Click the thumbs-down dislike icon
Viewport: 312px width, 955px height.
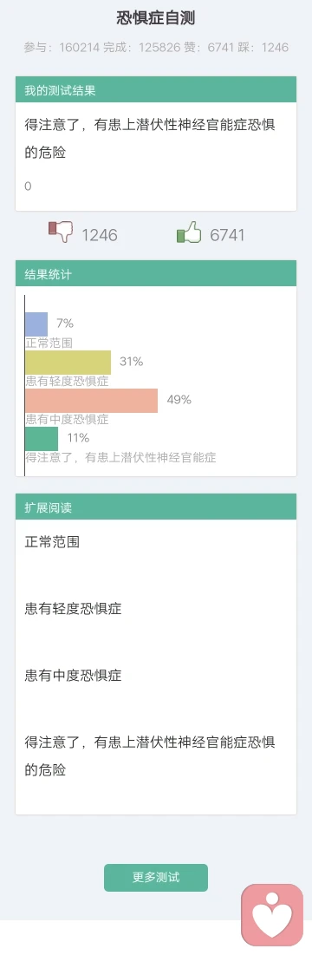click(x=60, y=232)
